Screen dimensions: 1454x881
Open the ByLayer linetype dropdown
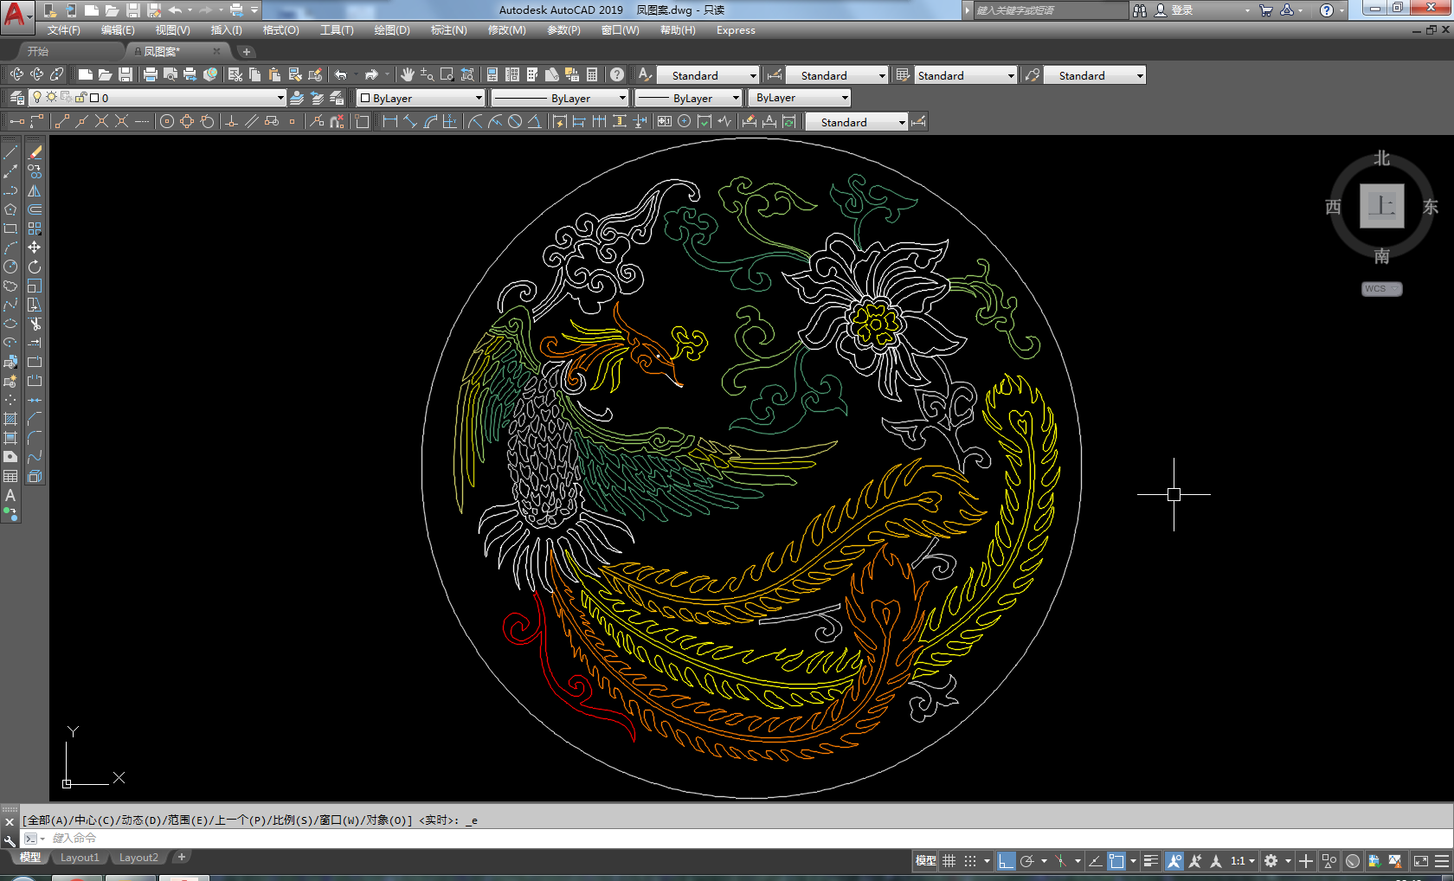pyautogui.click(x=622, y=98)
